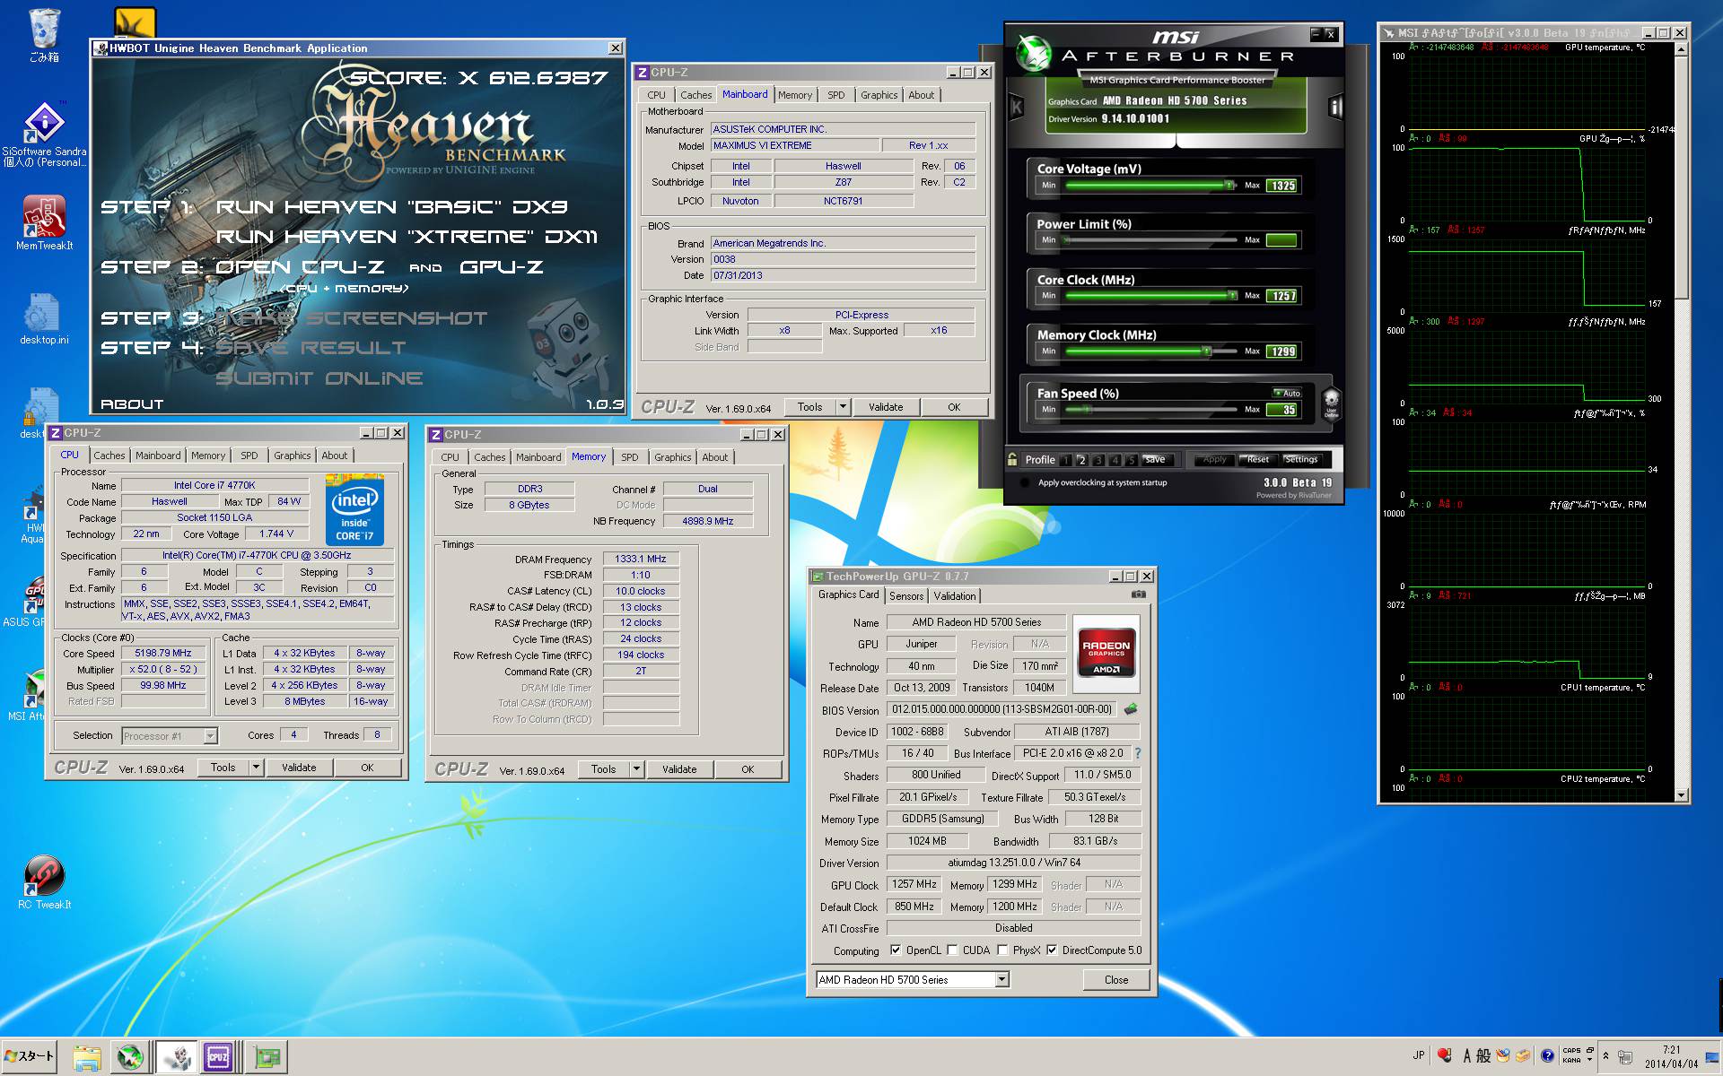Open Caches tab in CPU-Z CPU window
The width and height of the screenshot is (1723, 1076).
click(109, 456)
